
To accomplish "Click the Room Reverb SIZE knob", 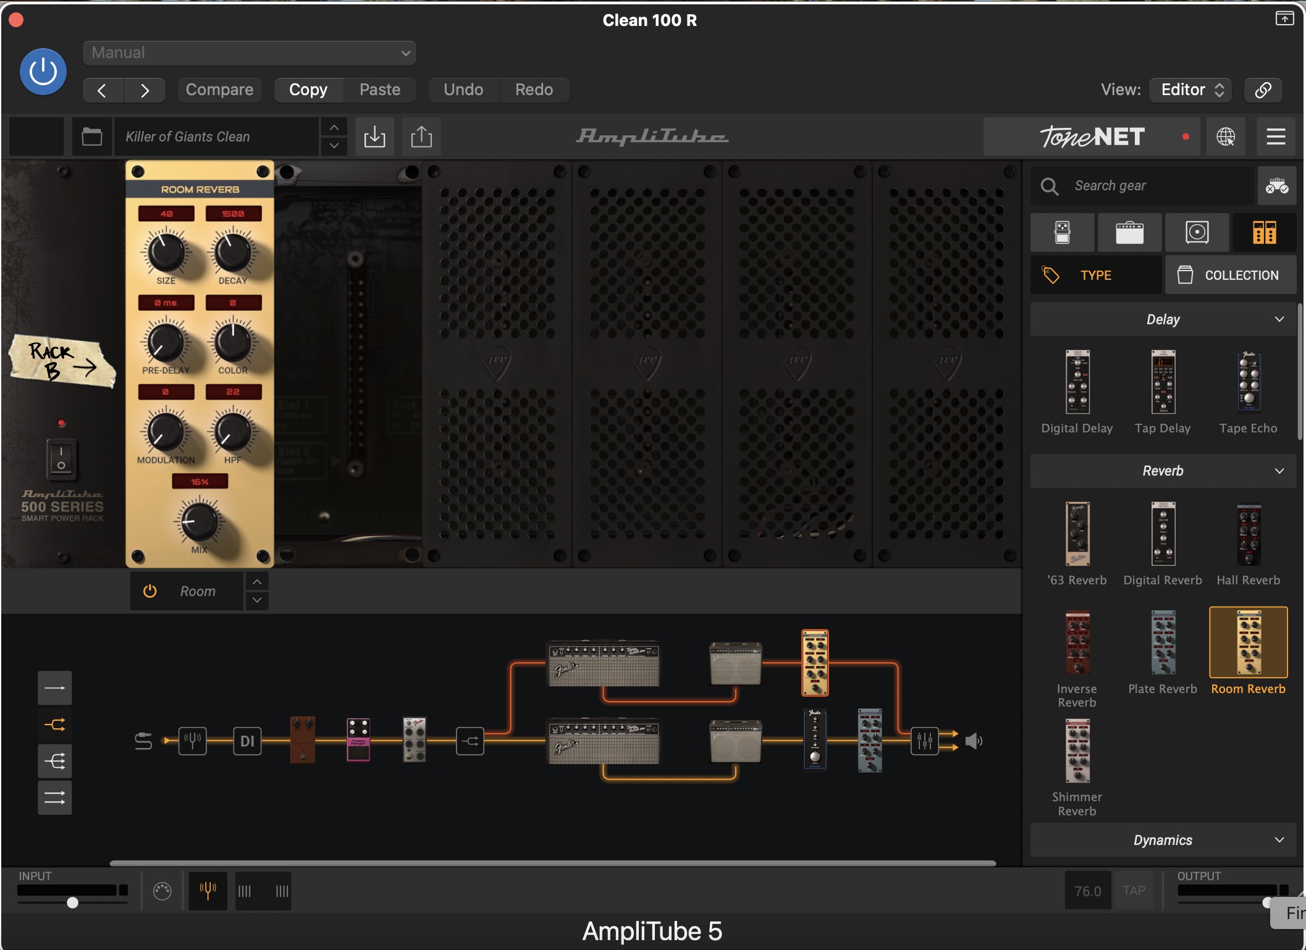I will click(166, 253).
